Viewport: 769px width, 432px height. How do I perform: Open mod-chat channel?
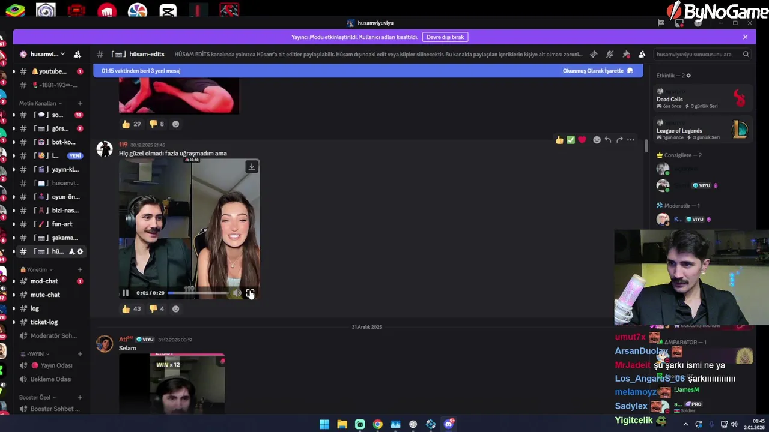tap(51, 281)
